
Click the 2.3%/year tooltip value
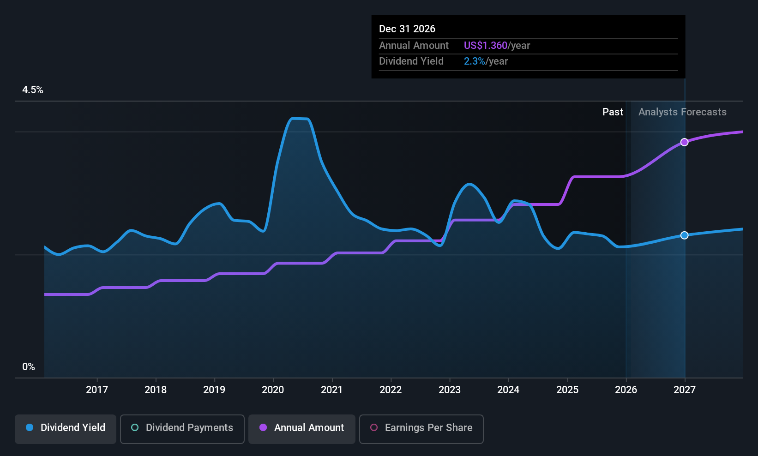click(486, 61)
